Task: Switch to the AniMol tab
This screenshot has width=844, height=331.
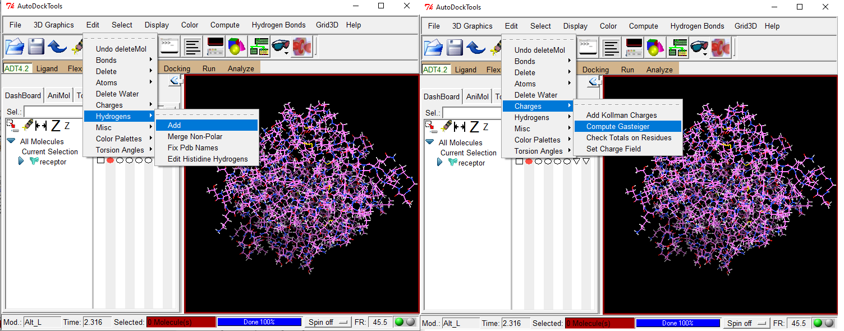Action: tap(58, 95)
